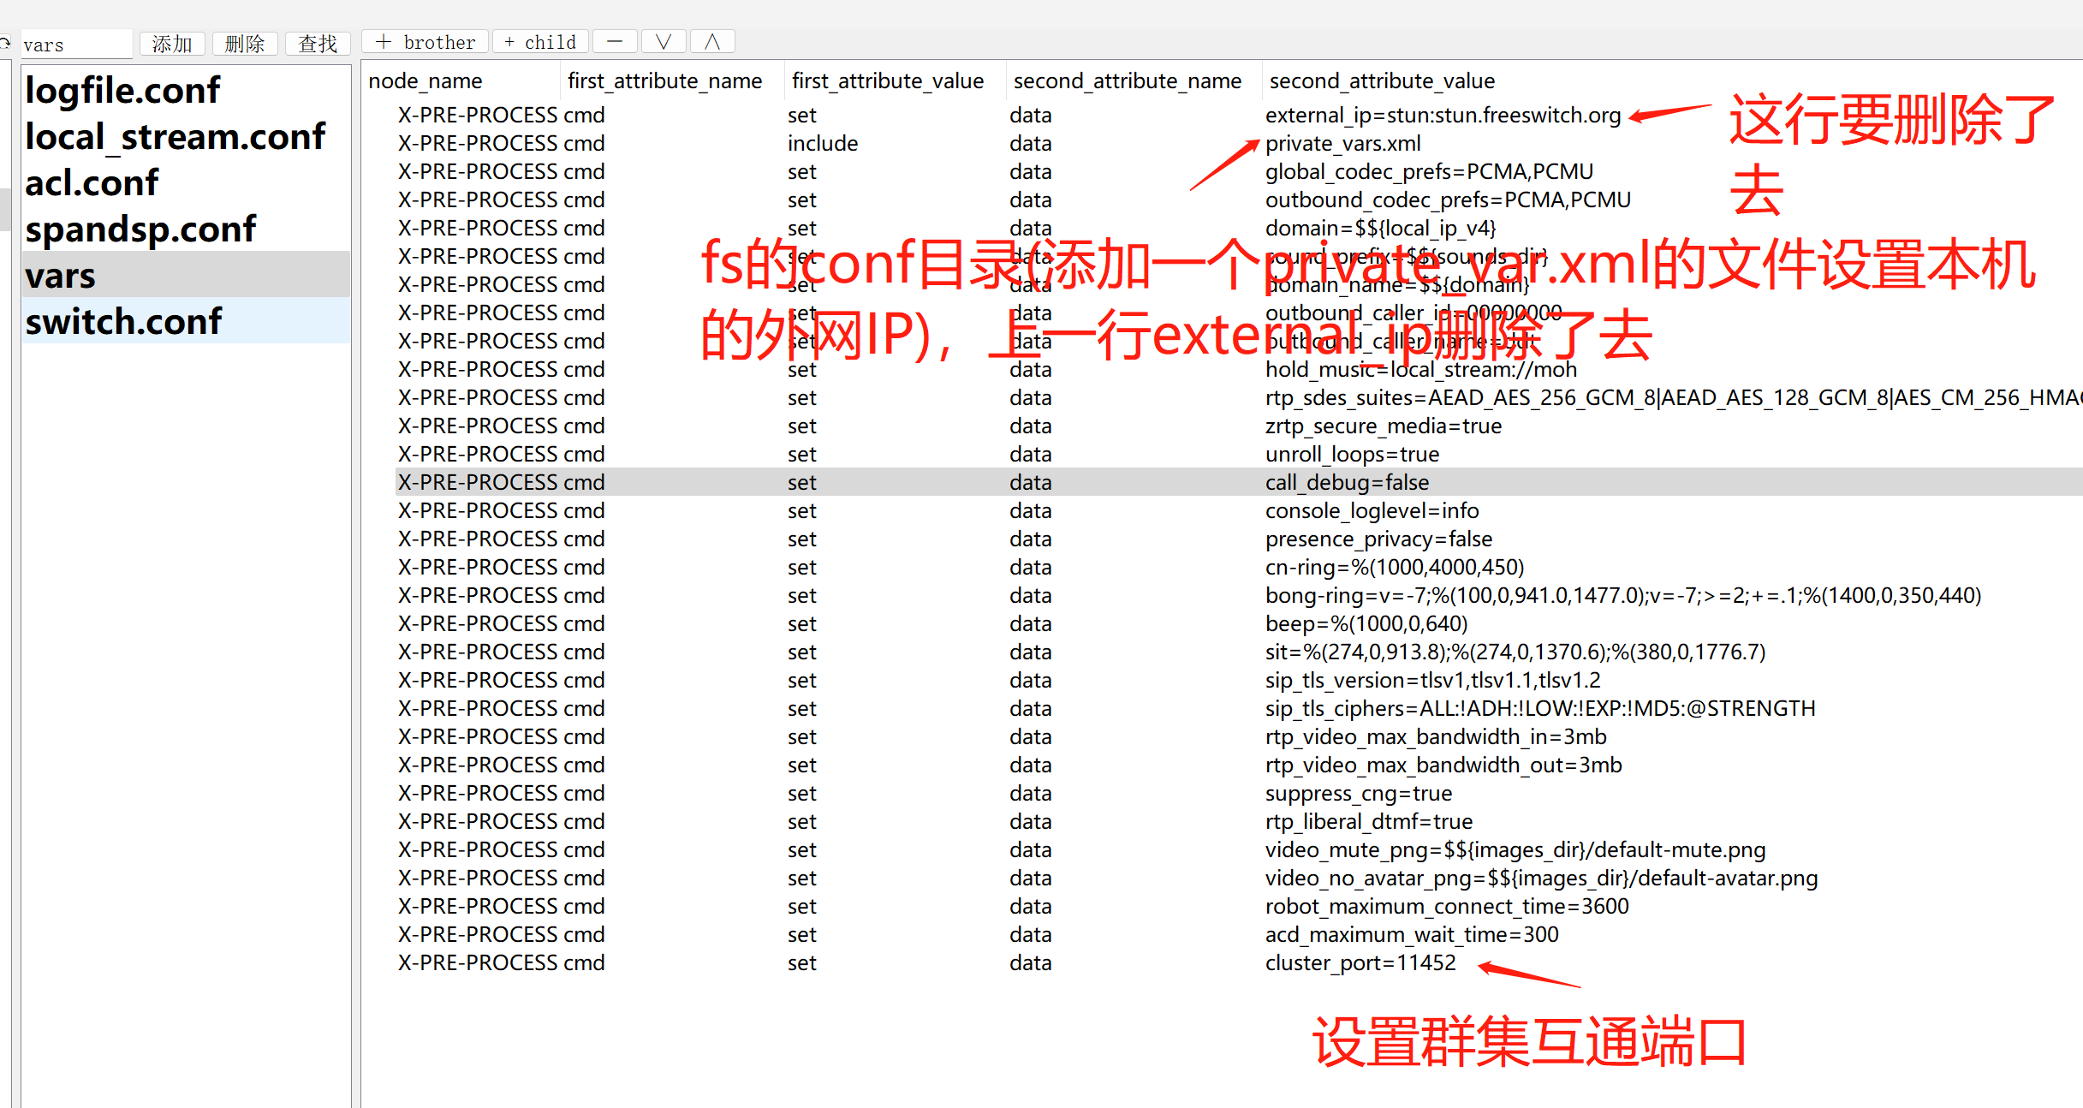This screenshot has height=1108, width=2083.
Task: Click the 添加 button
Action: pos(172,43)
